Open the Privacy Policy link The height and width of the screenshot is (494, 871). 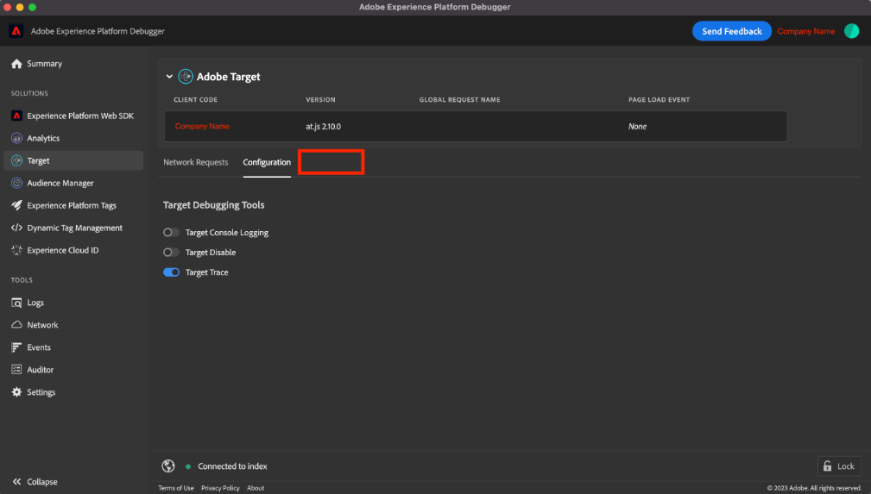coord(220,488)
